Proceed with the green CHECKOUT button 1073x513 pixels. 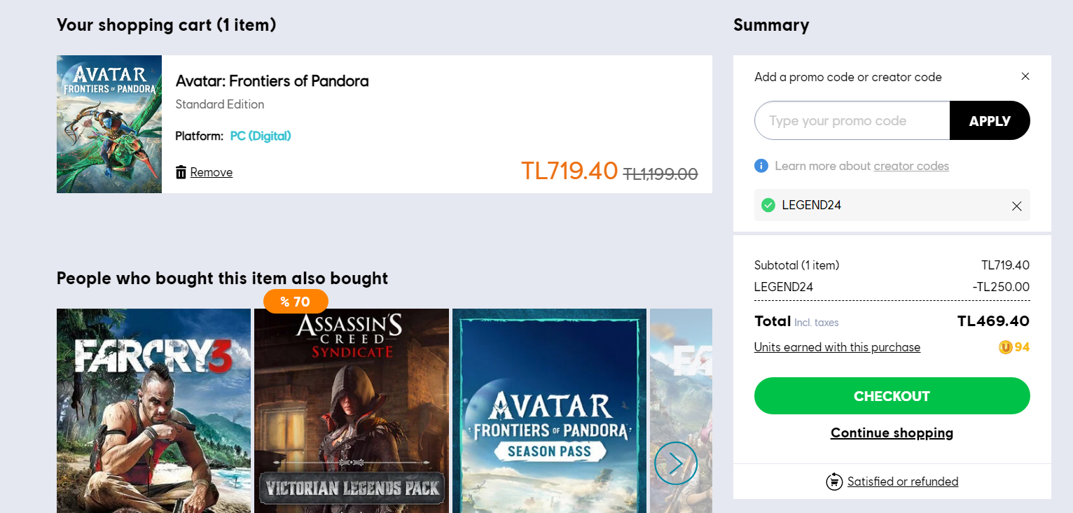tap(892, 396)
